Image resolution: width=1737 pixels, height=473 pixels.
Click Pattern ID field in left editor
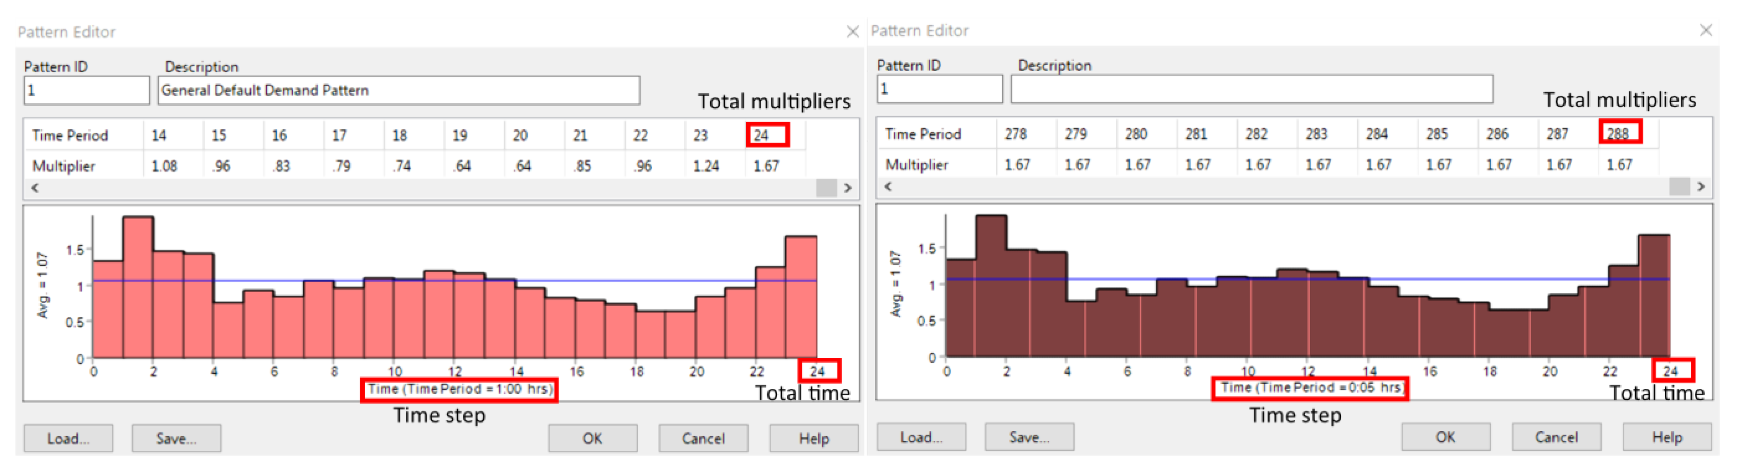tap(86, 90)
